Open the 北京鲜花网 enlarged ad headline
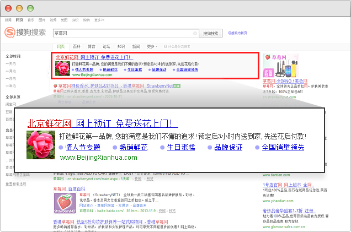Viewport: 351px width, 232px height. pos(99,123)
